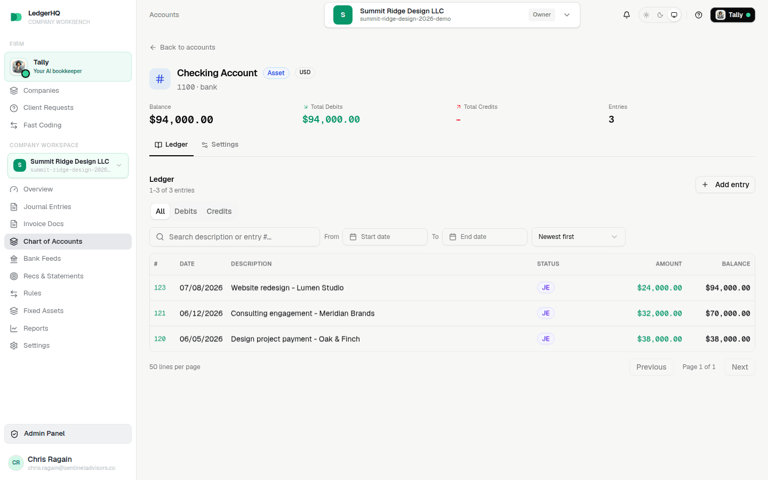This screenshot has width=768, height=480.
Task: Open the Ledger tab
Action: (x=171, y=145)
